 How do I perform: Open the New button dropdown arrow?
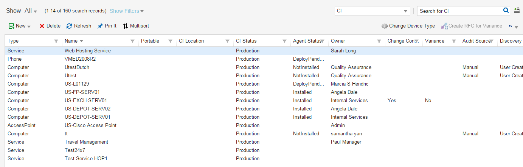(29, 26)
